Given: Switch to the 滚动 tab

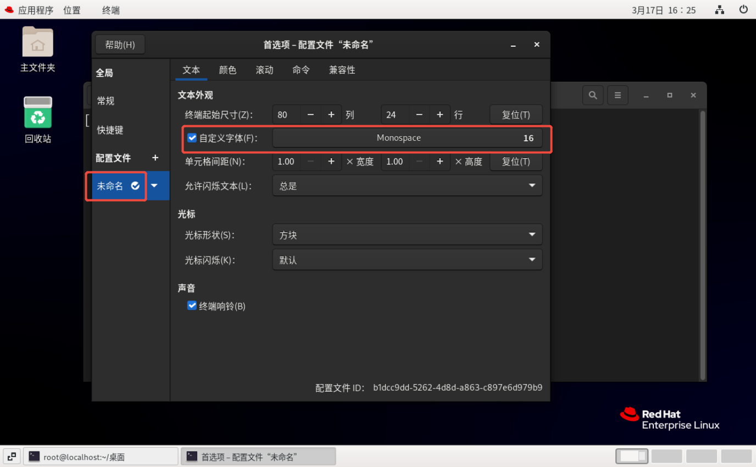Looking at the screenshot, I should pyautogui.click(x=264, y=70).
